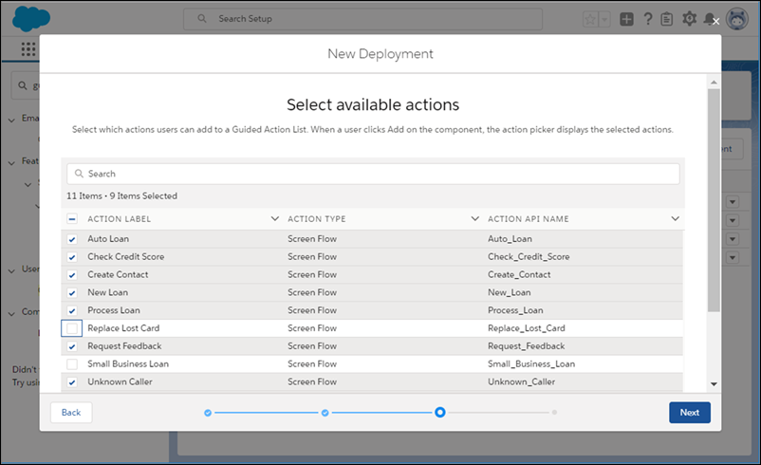Viewport: 761px width, 465px height.
Task: Click the actions Search field
Action: click(x=373, y=174)
